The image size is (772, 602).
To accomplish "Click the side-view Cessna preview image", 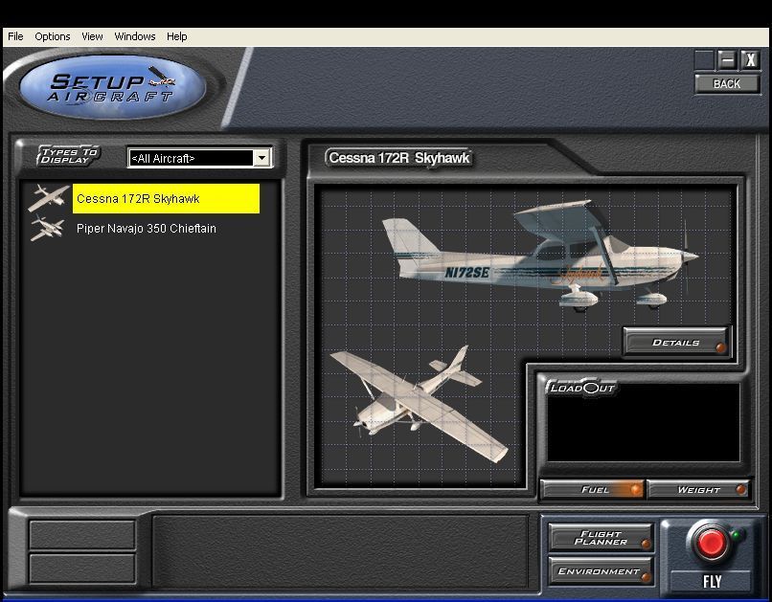I will pyautogui.click(x=540, y=255).
